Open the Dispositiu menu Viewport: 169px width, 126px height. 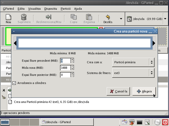[x=51, y=9]
